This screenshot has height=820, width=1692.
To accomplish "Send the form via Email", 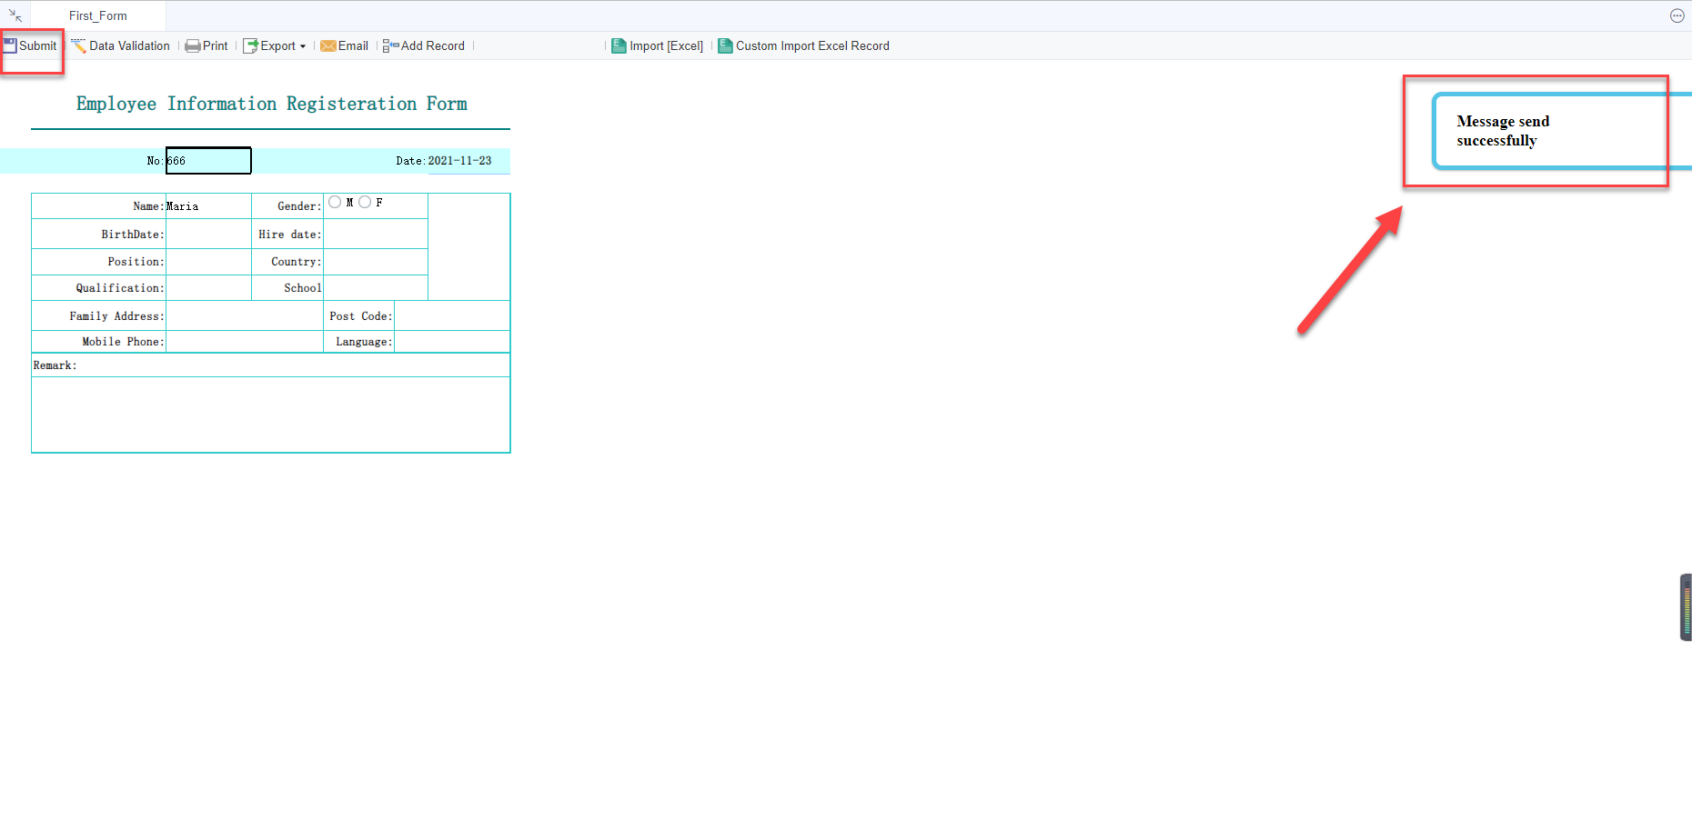I will pos(353,45).
